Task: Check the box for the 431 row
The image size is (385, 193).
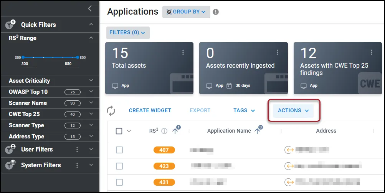Action: coord(119,182)
